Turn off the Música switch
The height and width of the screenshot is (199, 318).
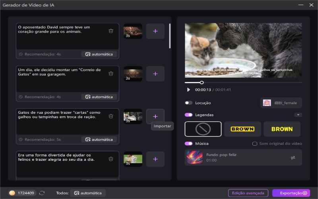(188, 143)
